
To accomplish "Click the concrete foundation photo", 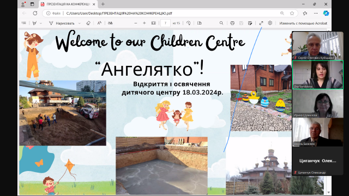I will click(161, 166).
